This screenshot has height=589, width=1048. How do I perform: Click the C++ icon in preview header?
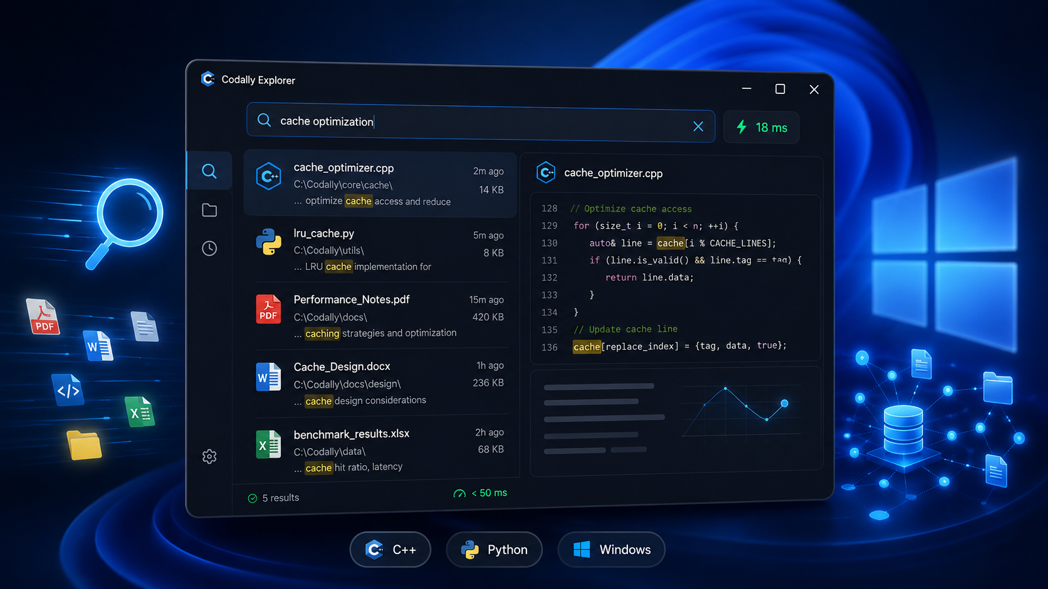pos(546,172)
